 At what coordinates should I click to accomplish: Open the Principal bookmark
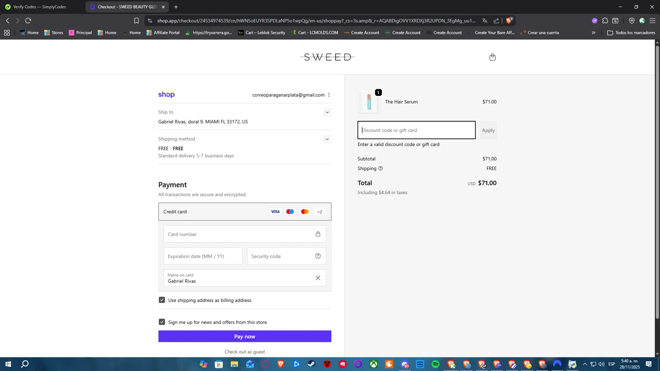click(80, 33)
